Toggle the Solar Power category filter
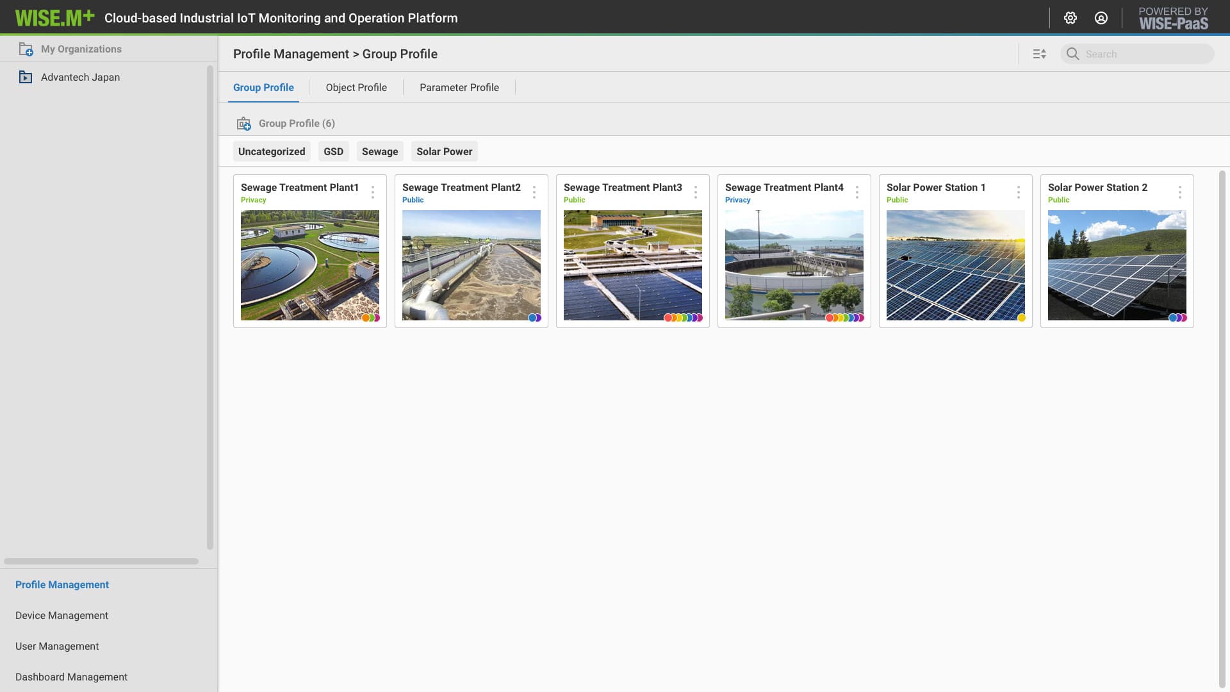1230x692 pixels. pos(444,152)
